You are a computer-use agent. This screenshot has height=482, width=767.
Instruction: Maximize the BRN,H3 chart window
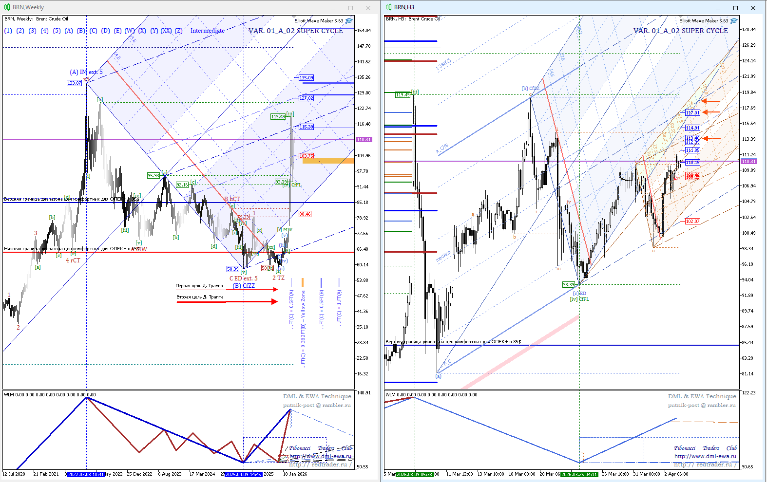[x=735, y=8]
